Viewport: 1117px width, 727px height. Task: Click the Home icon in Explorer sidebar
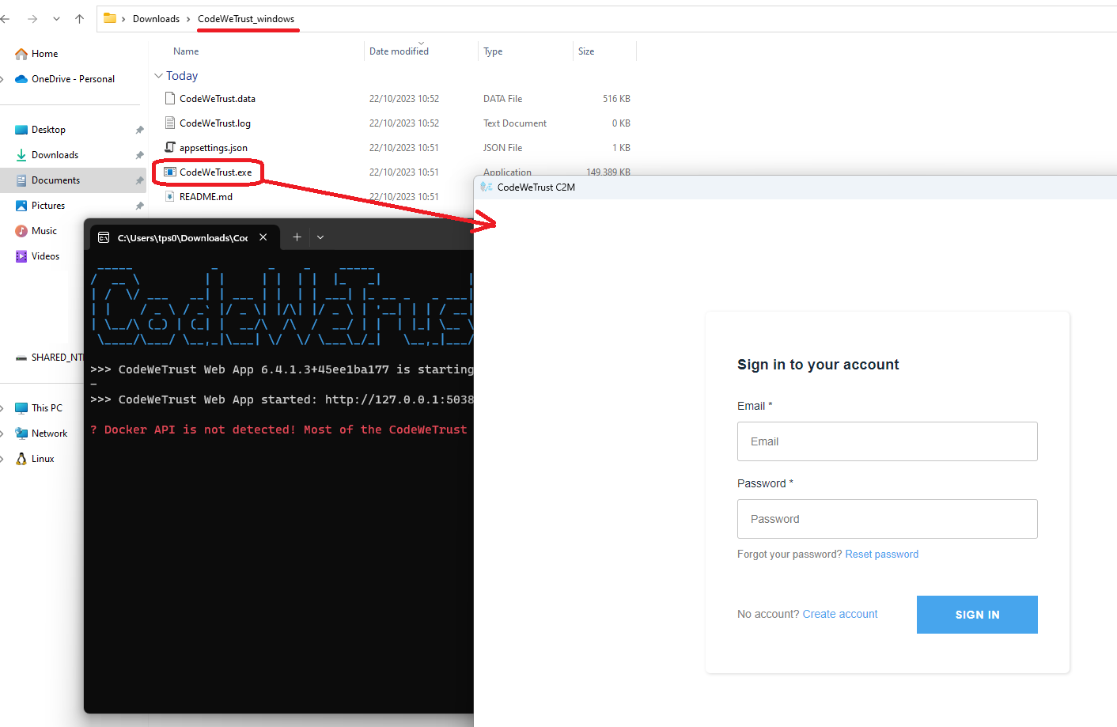[21, 54]
